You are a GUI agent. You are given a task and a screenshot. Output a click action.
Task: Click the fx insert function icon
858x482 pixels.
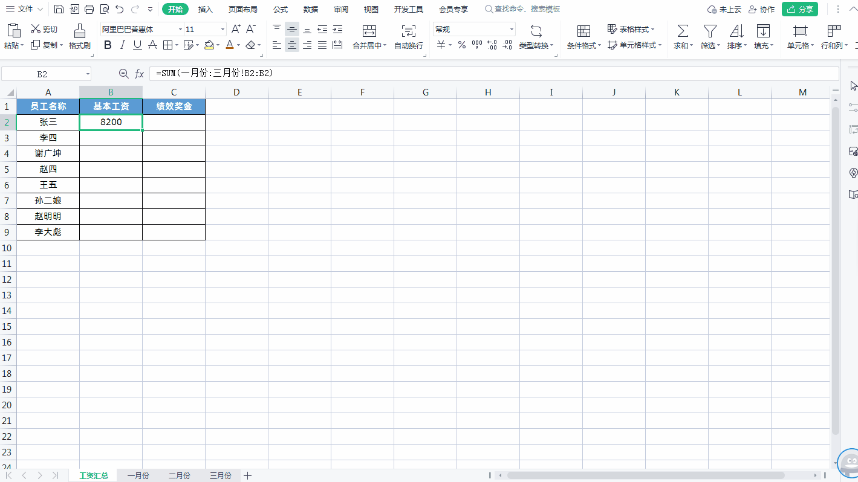[139, 74]
